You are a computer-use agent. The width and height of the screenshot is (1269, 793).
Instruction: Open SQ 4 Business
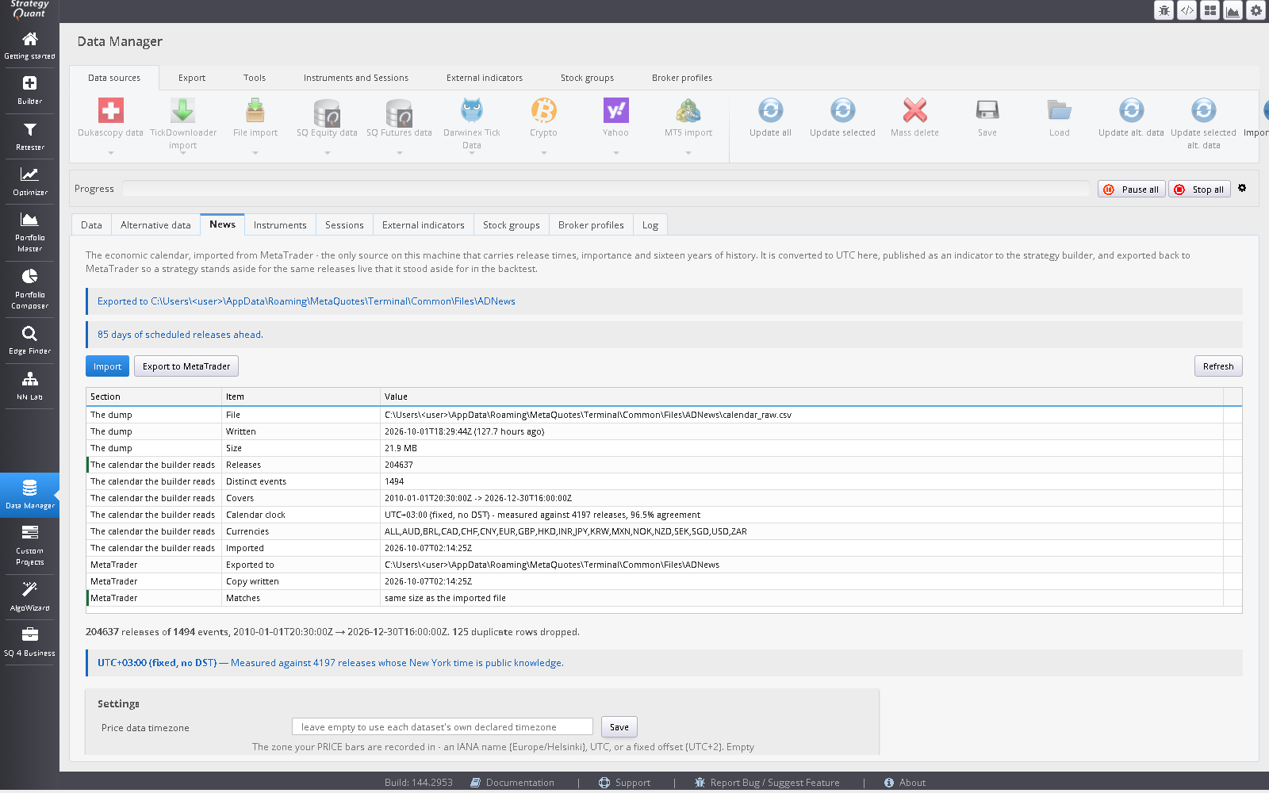[29, 642]
